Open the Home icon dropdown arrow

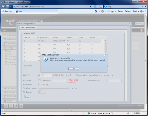pyautogui.click(x=99, y=11)
